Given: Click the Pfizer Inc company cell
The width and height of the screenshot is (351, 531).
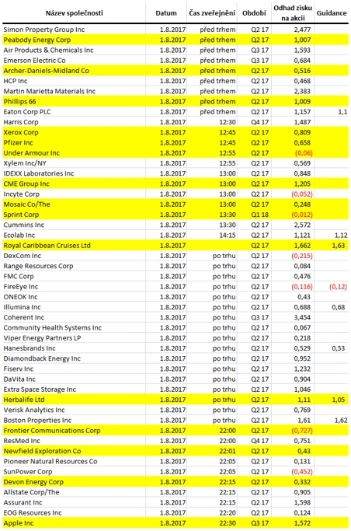Looking at the screenshot, I should pyautogui.click(x=19, y=142).
